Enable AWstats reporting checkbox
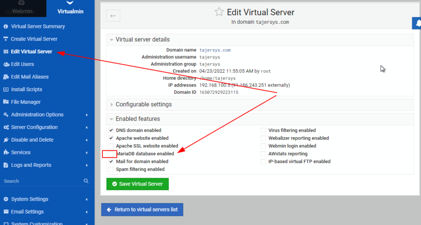421x225 pixels. [264, 154]
